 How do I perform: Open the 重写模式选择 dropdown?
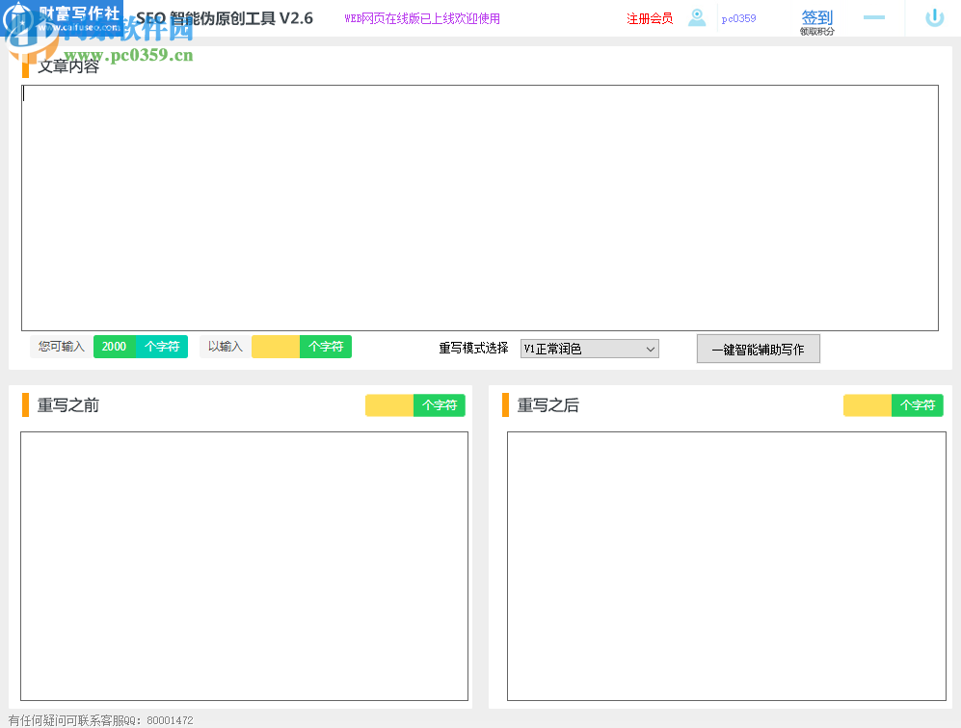coord(589,349)
